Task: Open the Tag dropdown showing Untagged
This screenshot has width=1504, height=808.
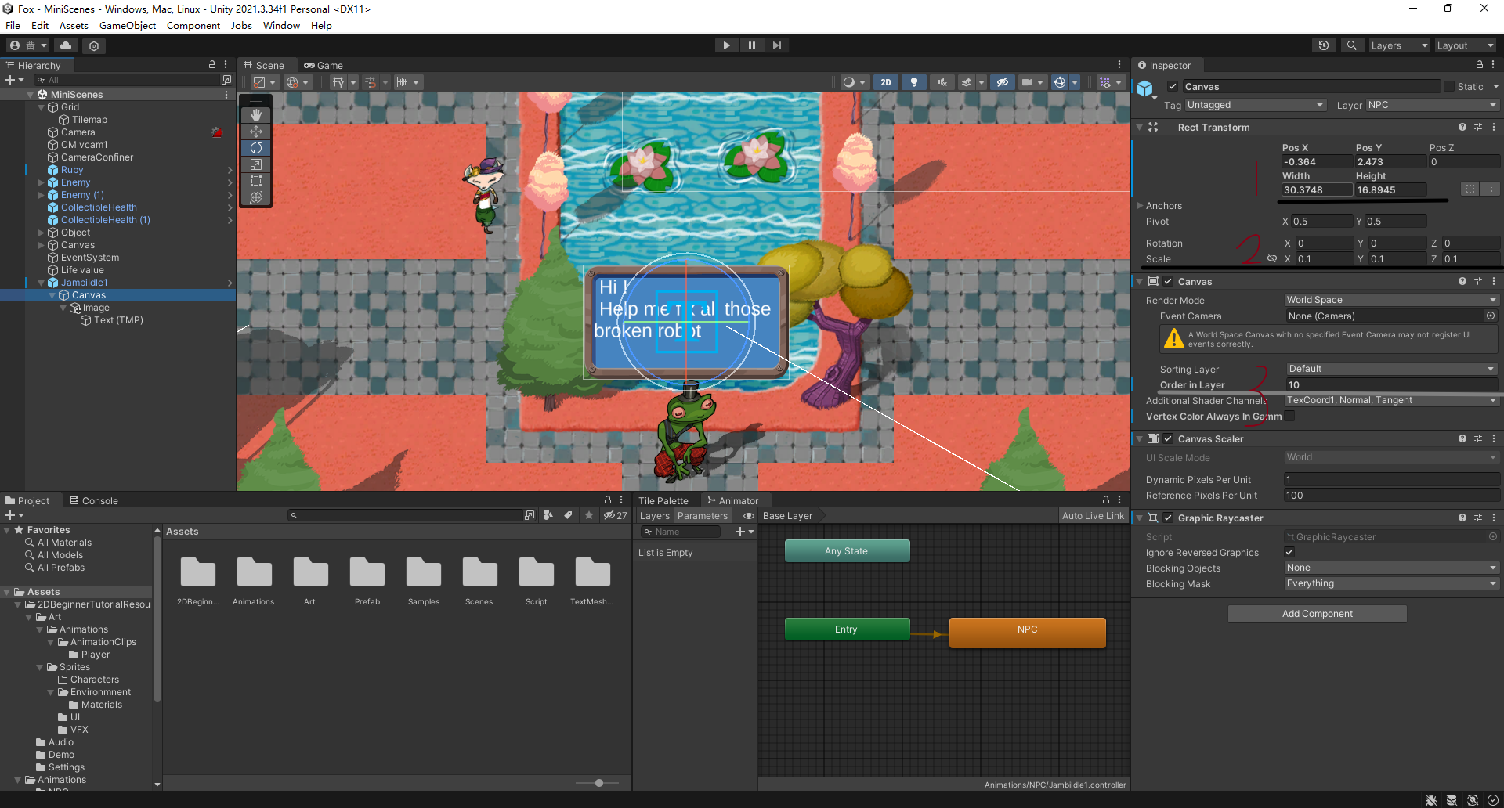Action: click(1256, 105)
